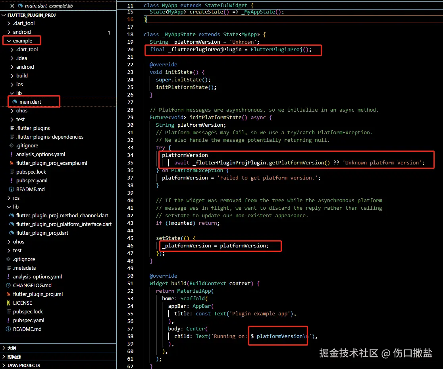
Task: Click the file icon next to .flutter-plugins-dependencies
Action: point(12,137)
